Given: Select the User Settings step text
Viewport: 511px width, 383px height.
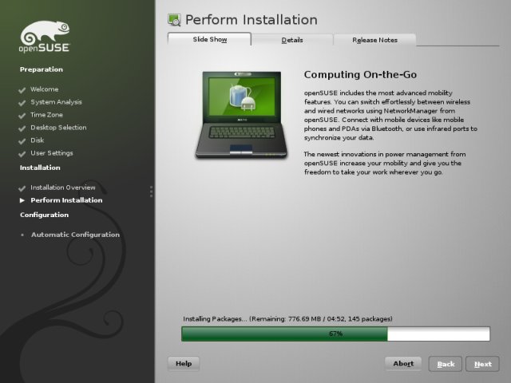Looking at the screenshot, I should (x=51, y=153).
